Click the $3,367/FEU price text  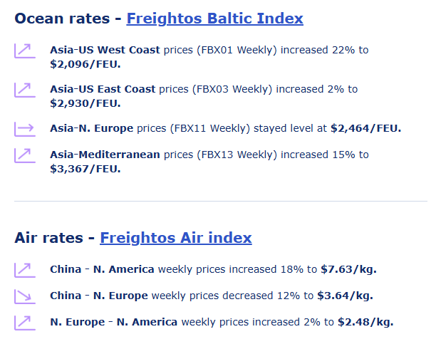[85, 168]
